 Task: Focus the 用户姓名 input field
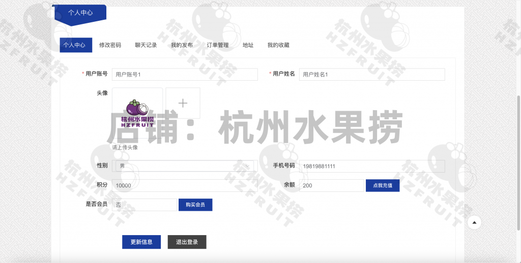pos(372,74)
